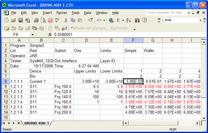
Task: Click the Copy icon
Action: pyautogui.click(x=73, y=20)
